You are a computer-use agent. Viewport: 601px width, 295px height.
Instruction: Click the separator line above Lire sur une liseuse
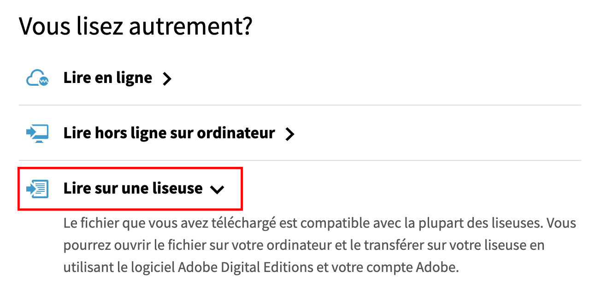(x=300, y=161)
